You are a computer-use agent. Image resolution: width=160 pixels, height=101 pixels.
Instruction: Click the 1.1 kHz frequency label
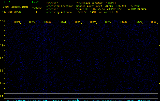coord(2,33)
